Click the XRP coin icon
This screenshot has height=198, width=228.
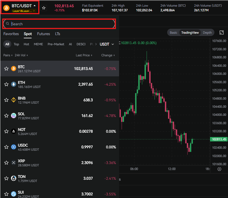tap(14, 163)
